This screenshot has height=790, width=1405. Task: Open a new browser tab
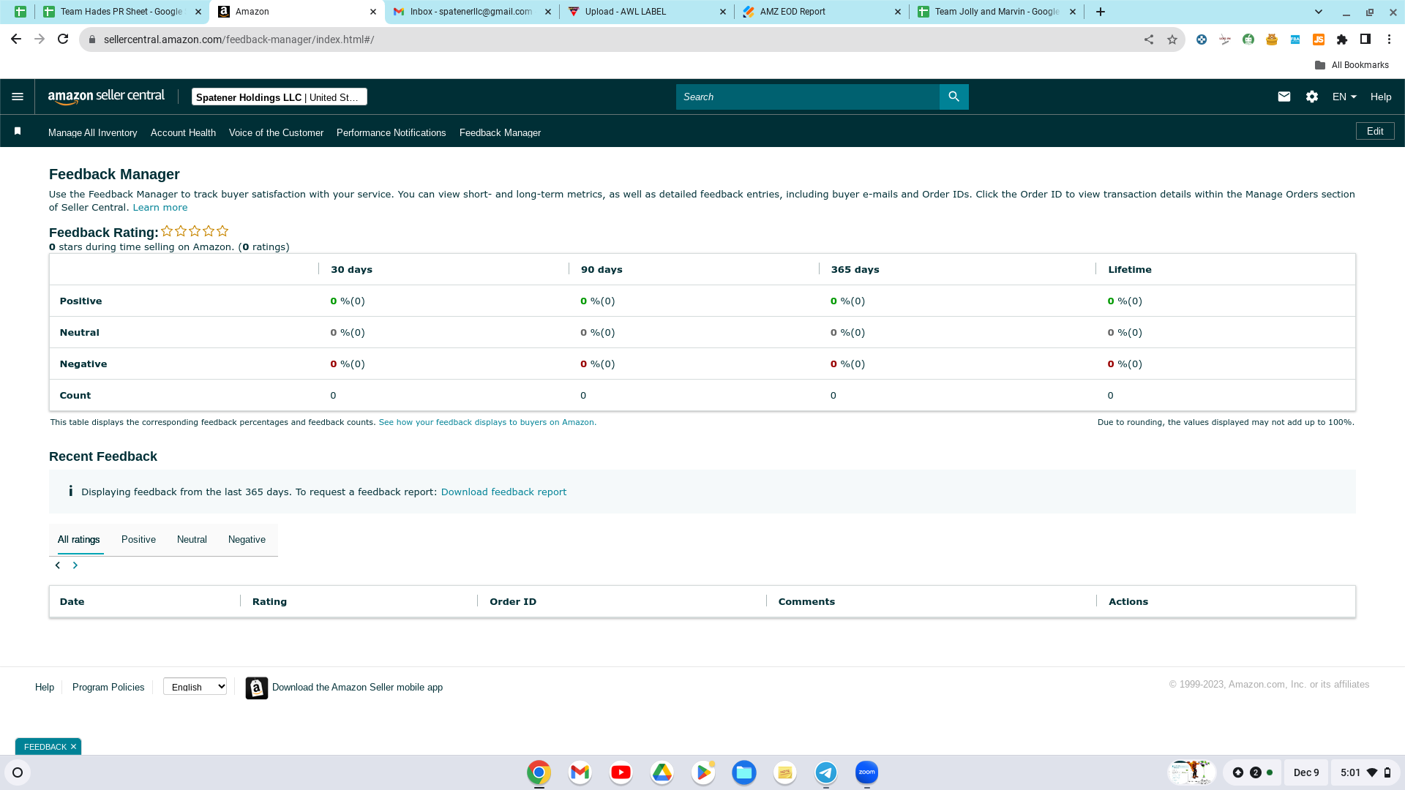pyautogui.click(x=1100, y=12)
